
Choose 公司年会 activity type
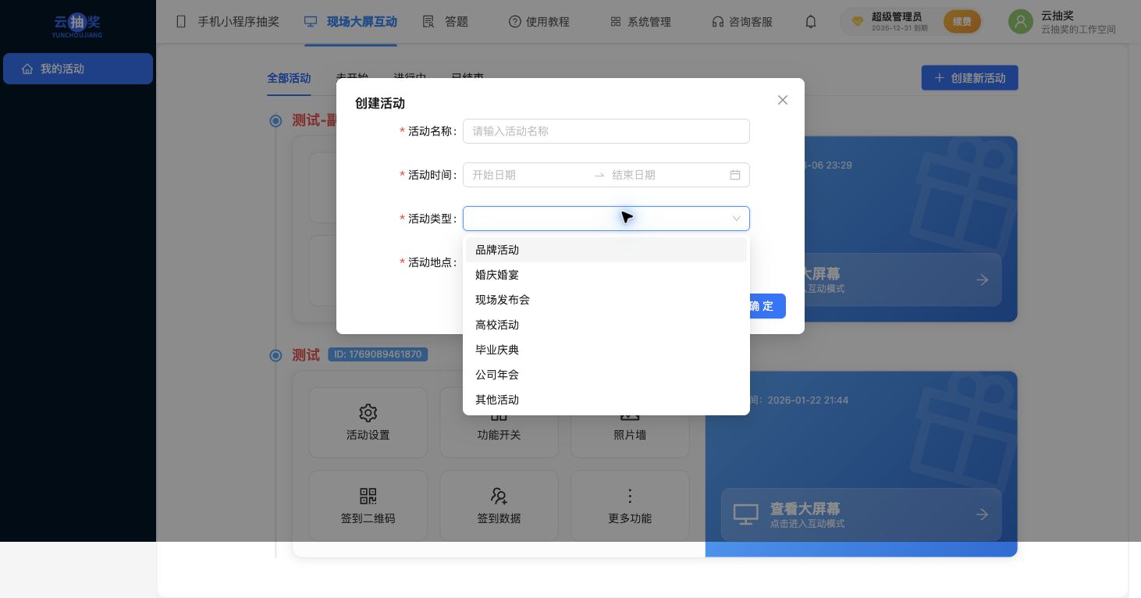[x=606, y=375]
